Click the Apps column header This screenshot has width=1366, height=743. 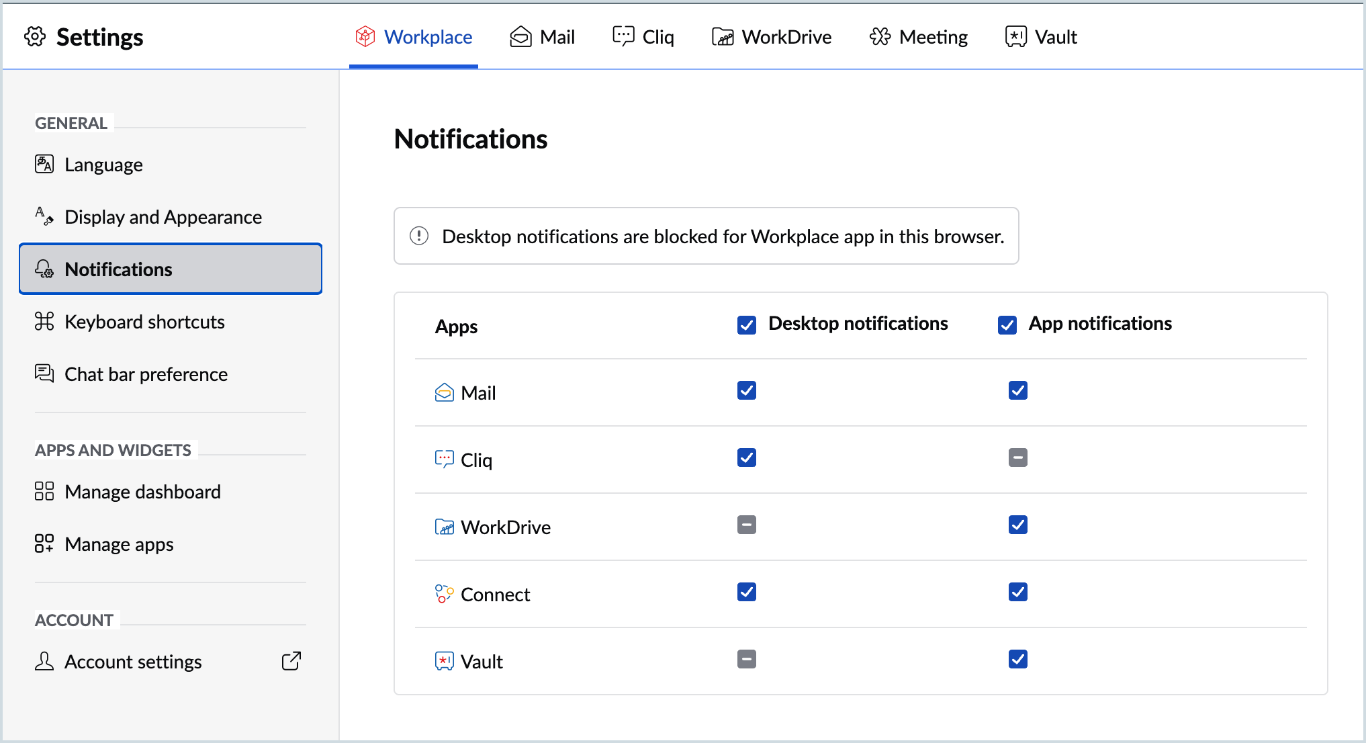(x=457, y=326)
